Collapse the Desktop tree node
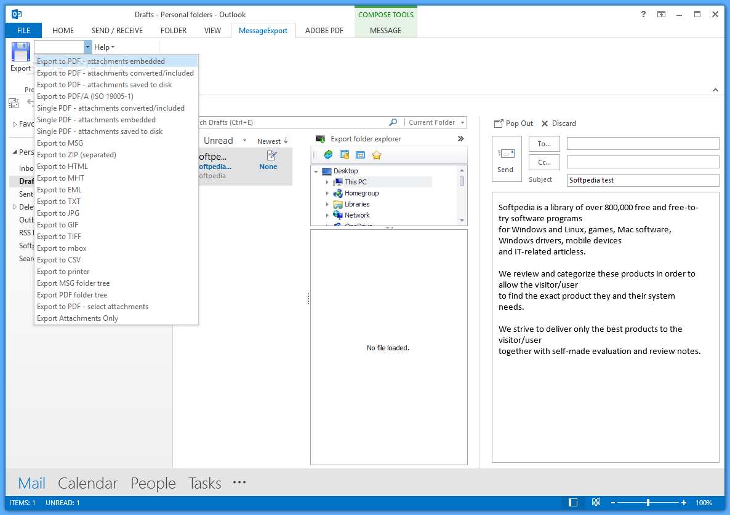 [316, 171]
